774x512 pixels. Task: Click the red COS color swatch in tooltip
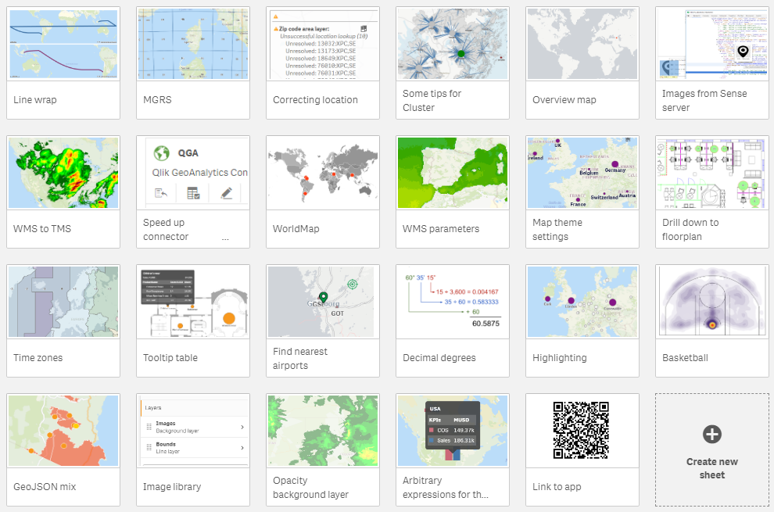click(432, 430)
